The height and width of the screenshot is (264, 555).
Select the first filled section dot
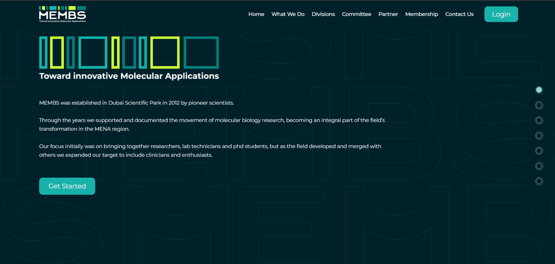point(539,90)
